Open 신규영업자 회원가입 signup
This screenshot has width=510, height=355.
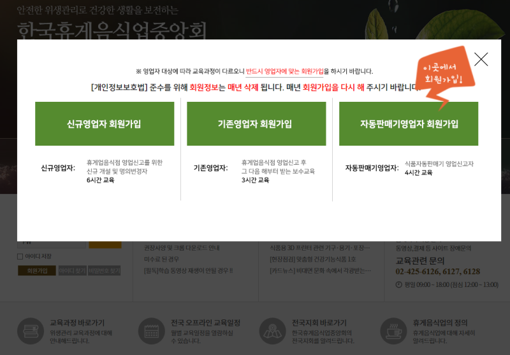point(105,123)
